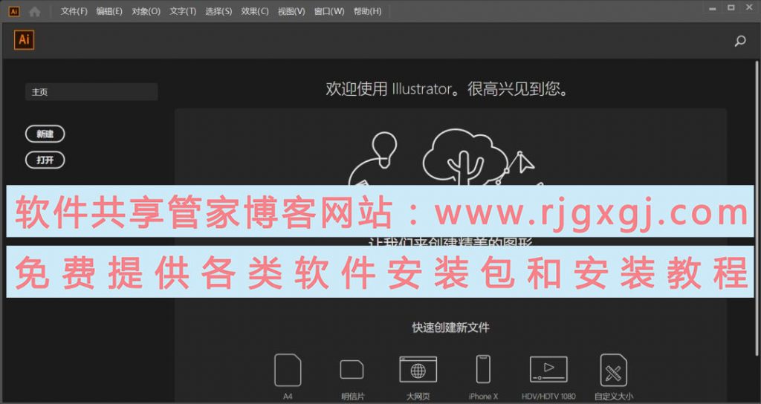Choose the 明信片 postcard preset
The width and height of the screenshot is (761, 404).
click(x=352, y=370)
